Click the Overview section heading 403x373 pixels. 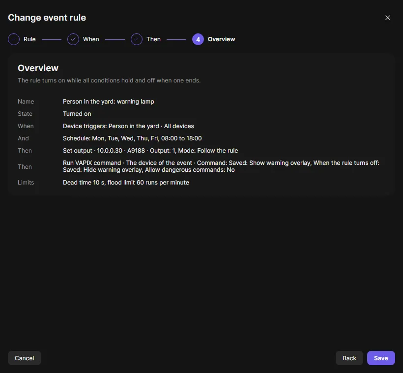click(x=38, y=68)
